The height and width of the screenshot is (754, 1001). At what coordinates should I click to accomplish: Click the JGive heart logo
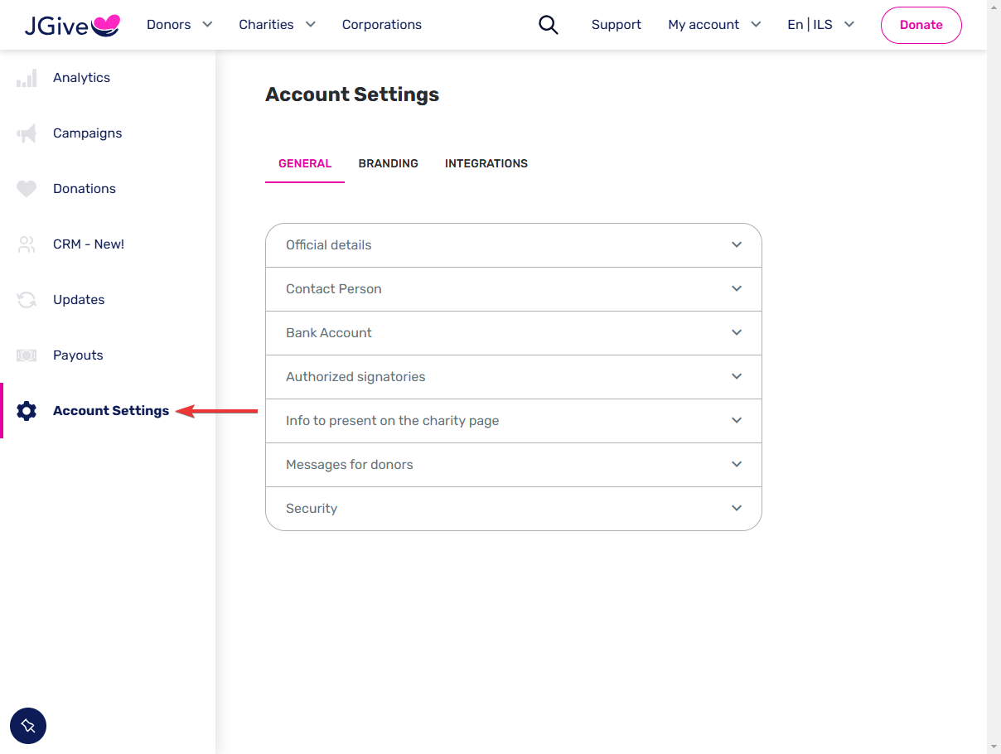click(x=72, y=25)
